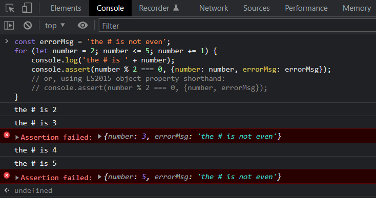Viewport: 376px width, 198px height.
Task: Click the commented-out console.assert line
Action: click(x=149, y=88)
